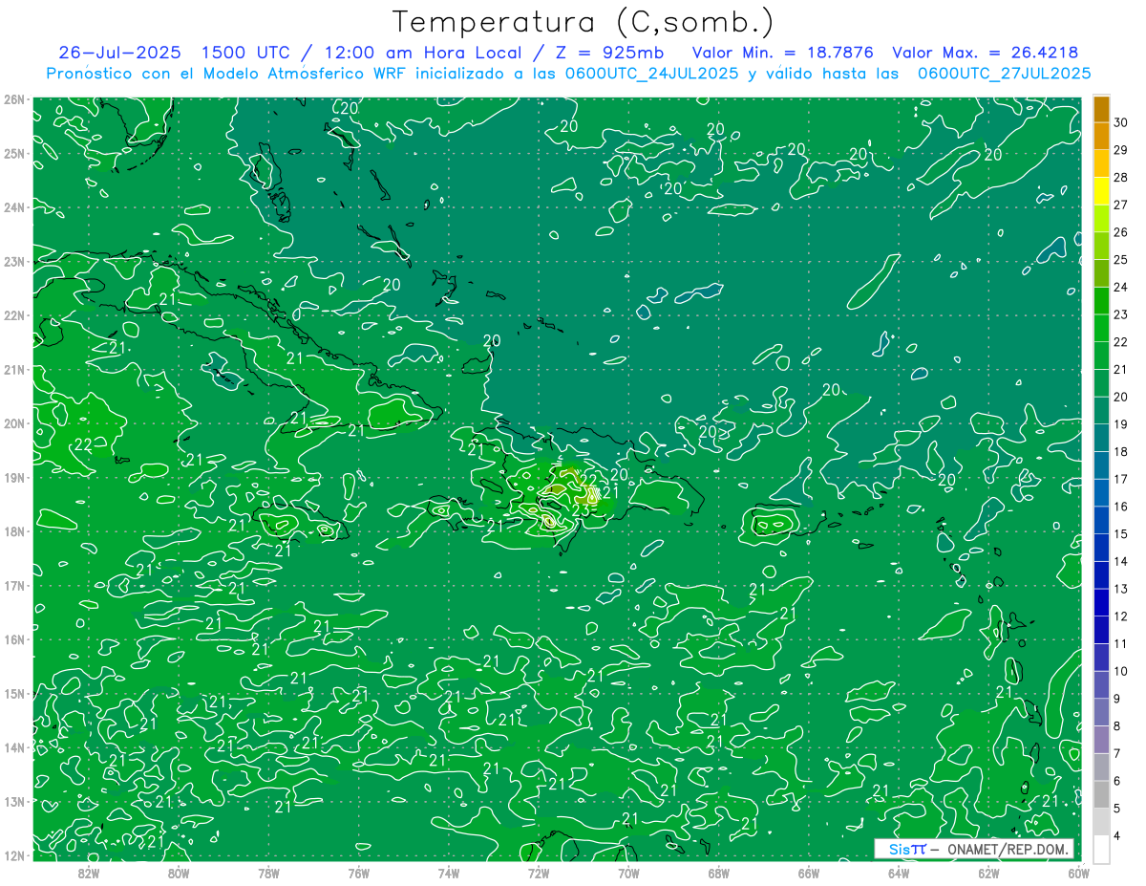Click the 19N latitude axis label
1146x886 pixels.
14,478
